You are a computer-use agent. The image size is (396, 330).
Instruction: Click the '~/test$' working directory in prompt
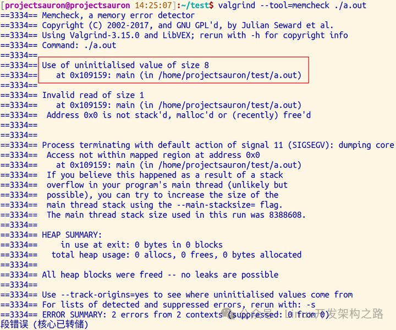click(x=198, y=5)
